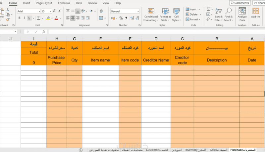This screenshot has width=265, height=152.
Task: Expand the General number format dropdown
Action: pos(138,11)
